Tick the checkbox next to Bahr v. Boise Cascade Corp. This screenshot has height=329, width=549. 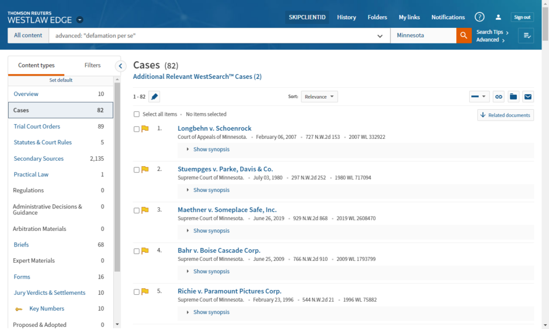tap(136, 251)
